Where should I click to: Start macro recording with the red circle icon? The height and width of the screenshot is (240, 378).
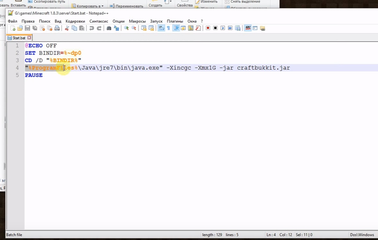(x=208, y=28)
